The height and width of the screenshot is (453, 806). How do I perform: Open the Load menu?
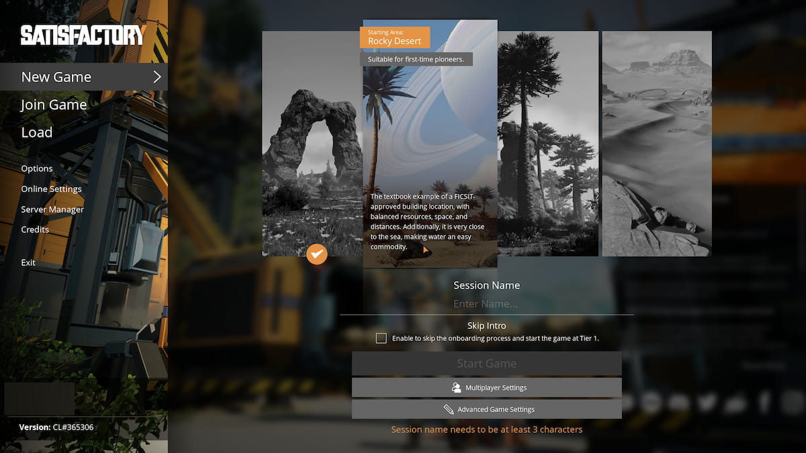[x=36, y=132]
